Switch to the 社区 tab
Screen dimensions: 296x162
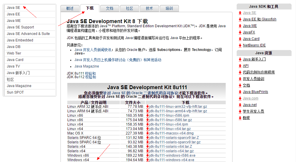coord(130,9)
